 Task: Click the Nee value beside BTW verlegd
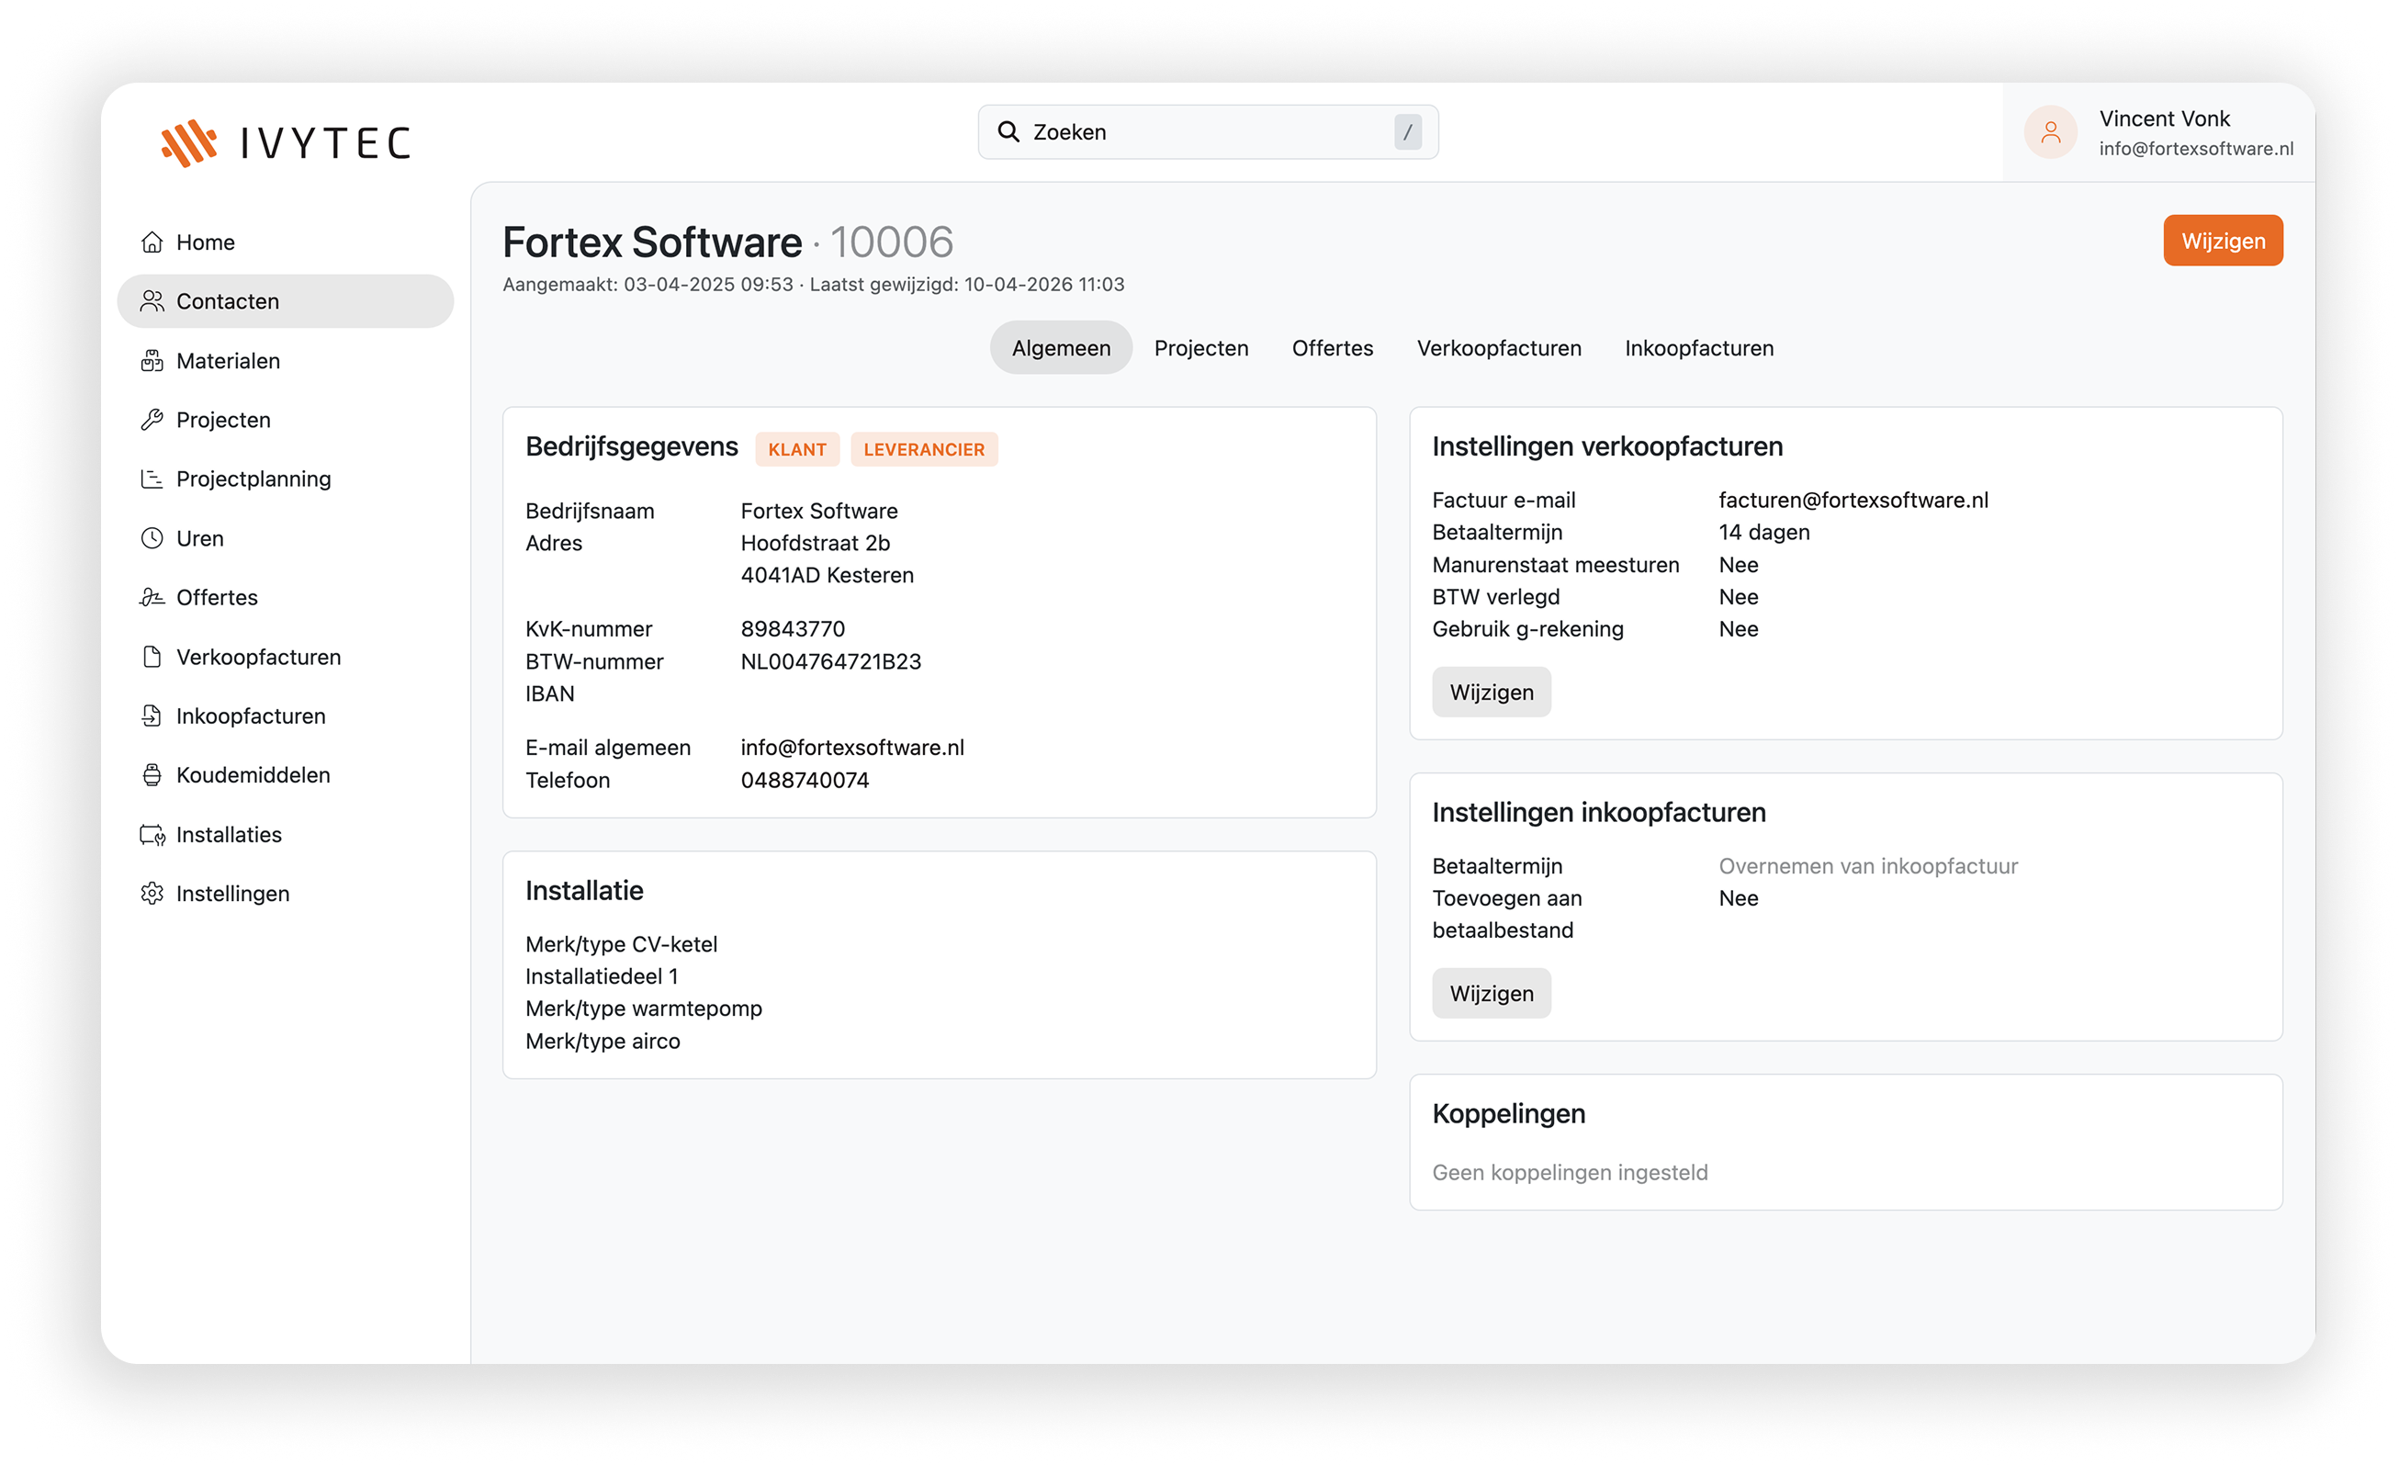coord(1739,598)
